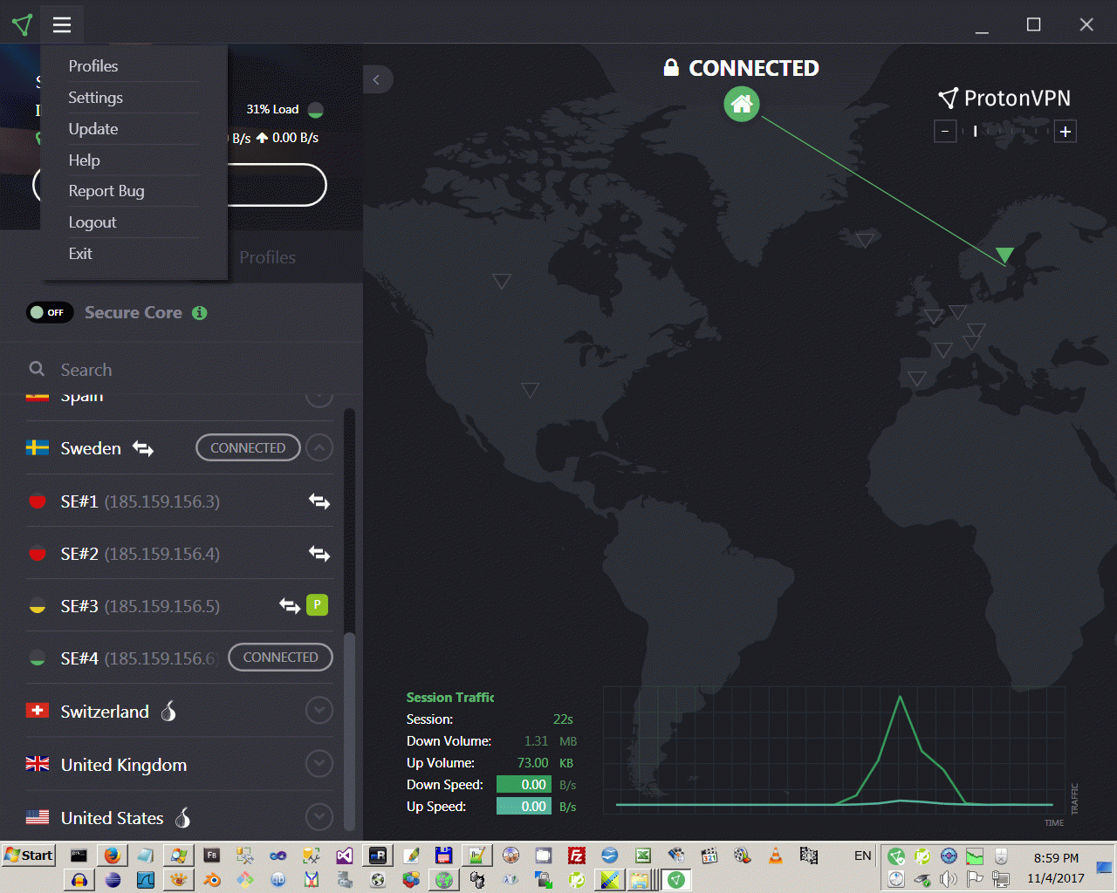Click the server marker over Iceland
The height and width of the screenshot is (893, 1117).
pyautogui.click(x=865, y=240)
